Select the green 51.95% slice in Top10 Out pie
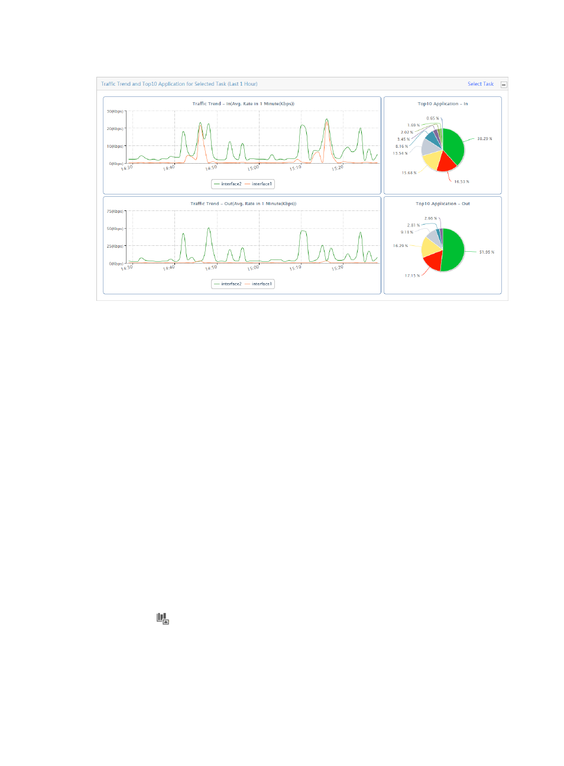564x766 pixels. click(x=454, y=249)
